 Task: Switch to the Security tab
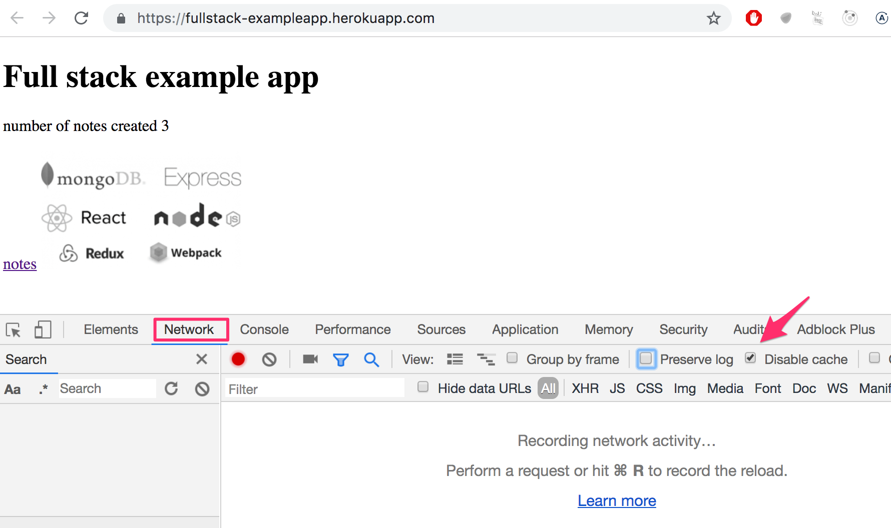683,329
